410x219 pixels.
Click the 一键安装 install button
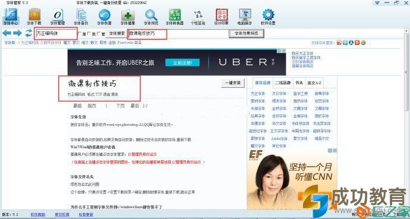[233, 83]
